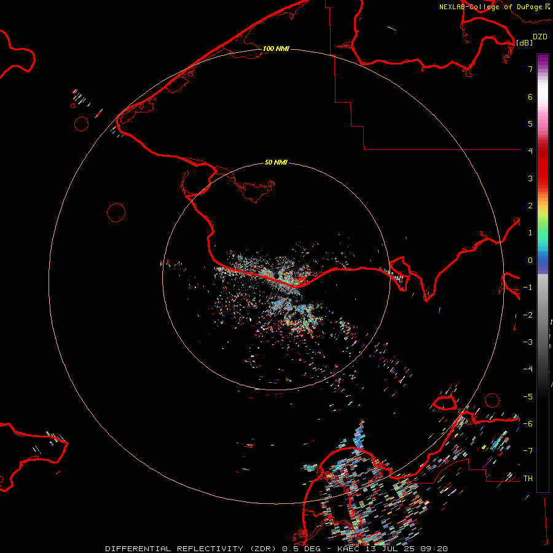Click the "-7" value on the color scale
Image resolution: width=553 pixels, height=553 pixels.
528,451
